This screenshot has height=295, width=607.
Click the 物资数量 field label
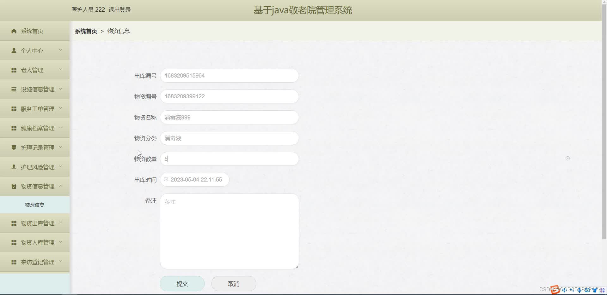[145, 159]
